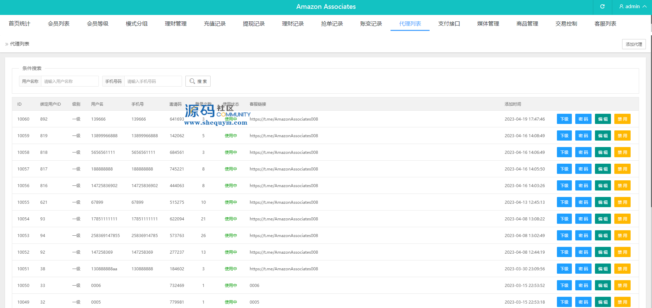Viewport: 652px width, 308px height.
Task: Click the 绑定用户ID column header
Action: (51, 104)
